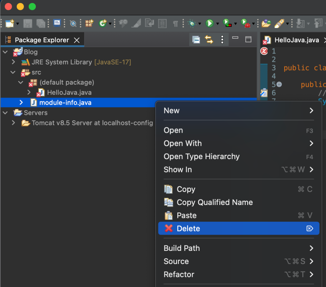This screenshot has width=326, height=287.
Task: Expand the JRE System Library node
Action: (13, 62)
